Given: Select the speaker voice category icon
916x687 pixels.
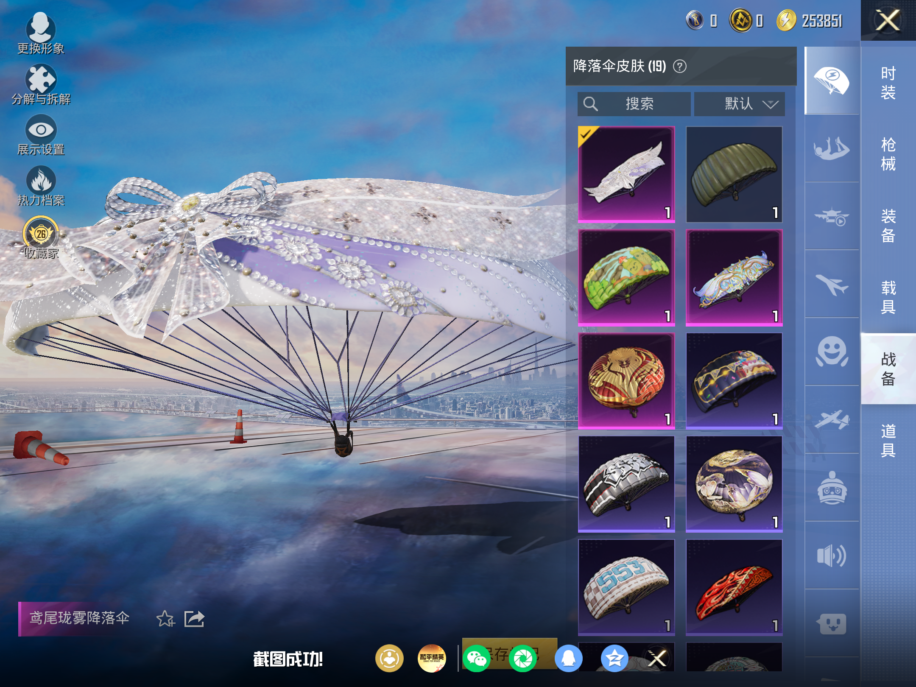Looking at the screenshot, I should 832,555.
